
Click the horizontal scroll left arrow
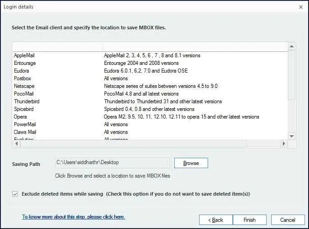pos(17,144)
